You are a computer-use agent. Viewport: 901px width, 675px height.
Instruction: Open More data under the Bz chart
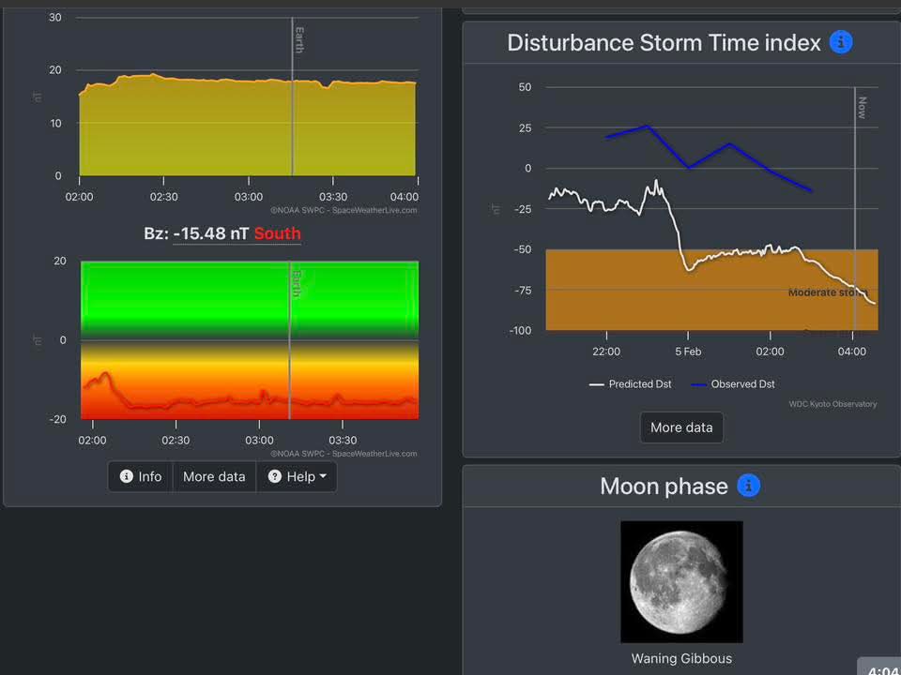[214, 476]
